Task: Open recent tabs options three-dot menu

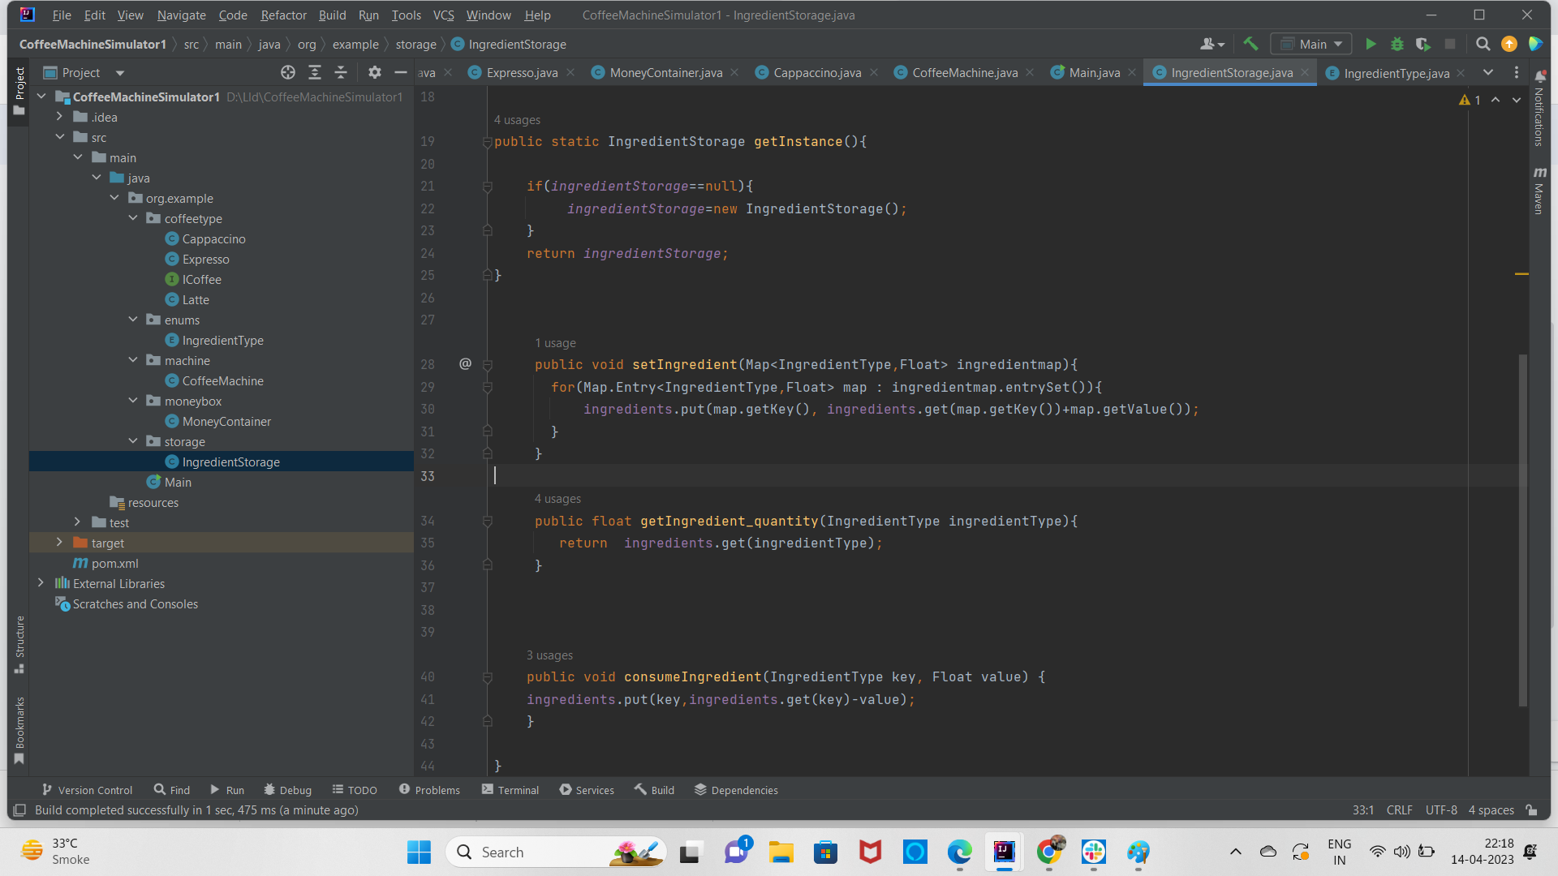Action: point(1517,73)
